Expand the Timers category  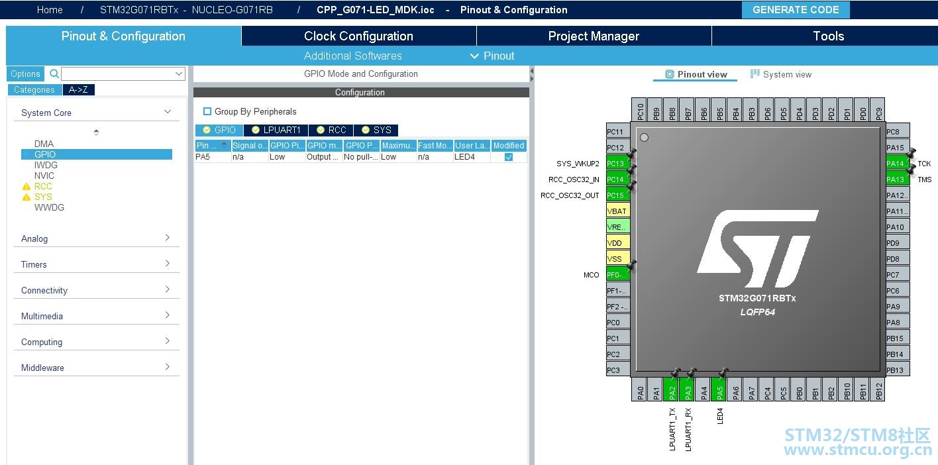point(168,264)
